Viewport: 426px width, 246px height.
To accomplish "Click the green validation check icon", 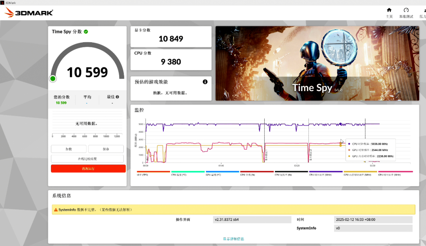I will 86,32.
